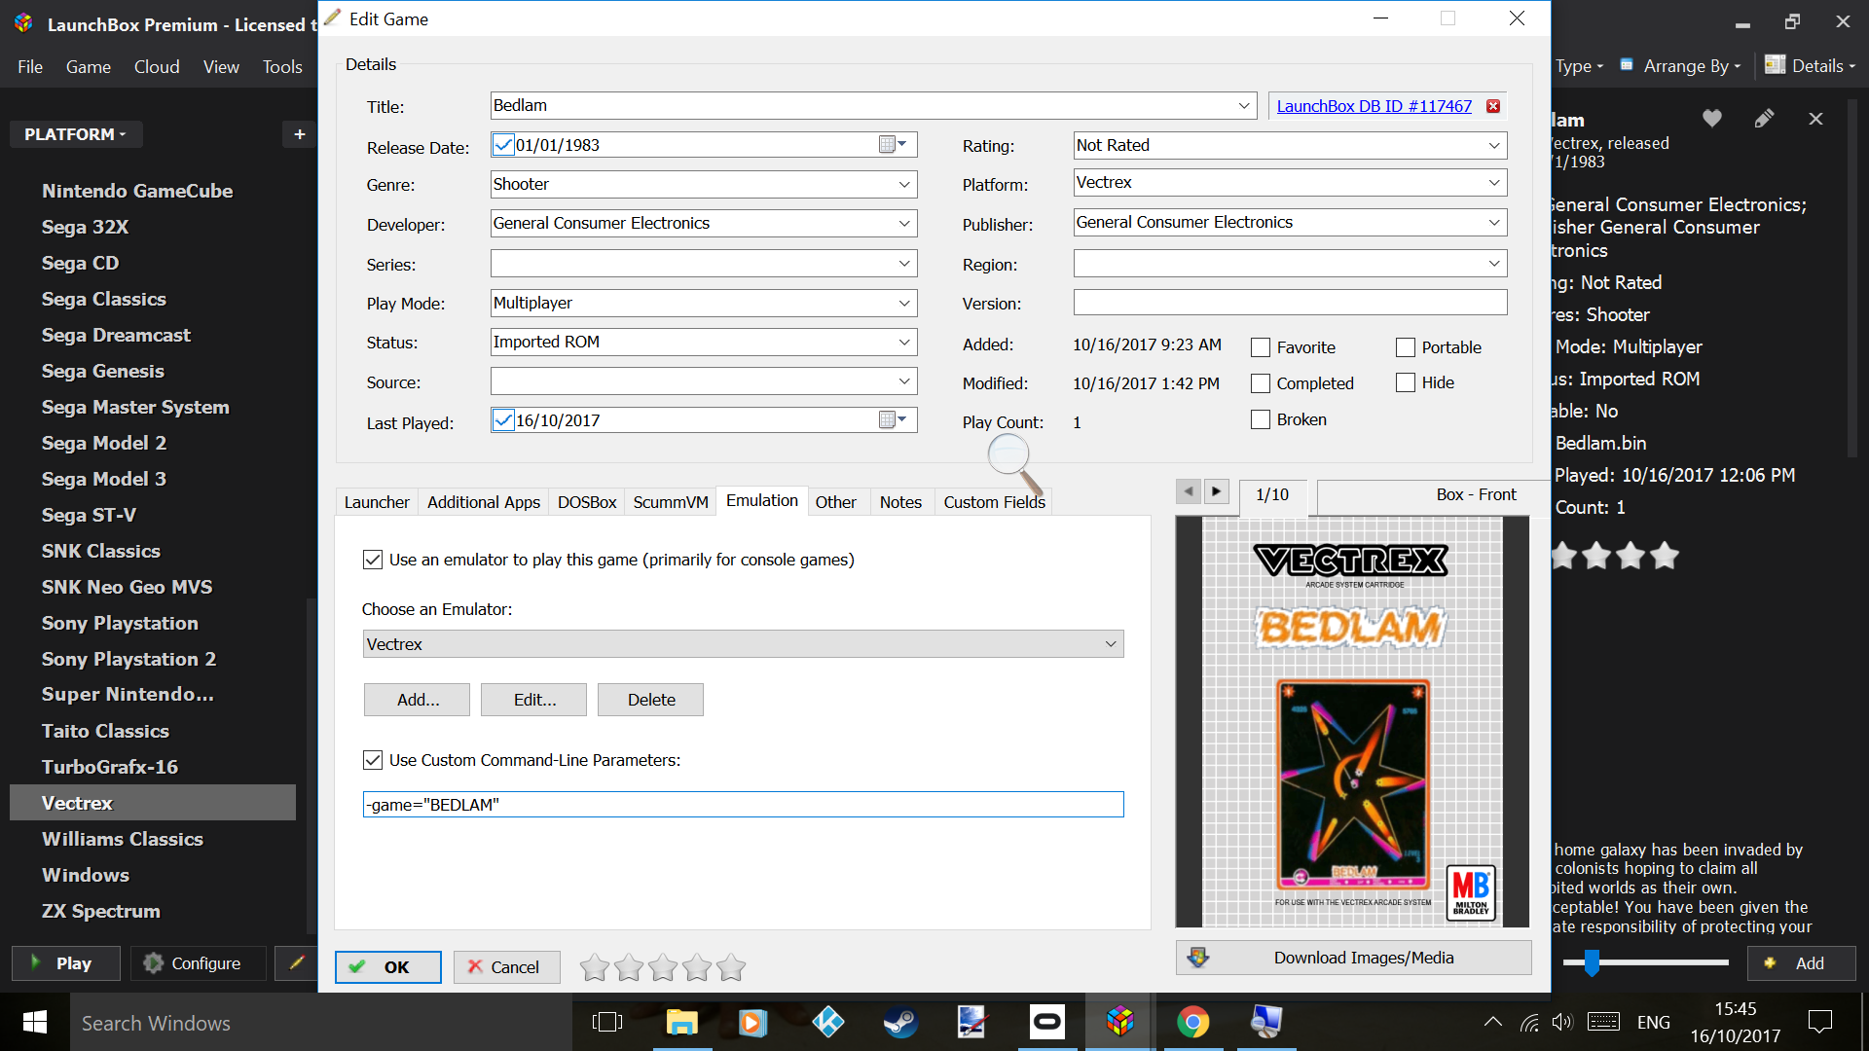Click the Bedlam box front thumbnail
Screen dimensions: 1869x1051
(1353, 721)
